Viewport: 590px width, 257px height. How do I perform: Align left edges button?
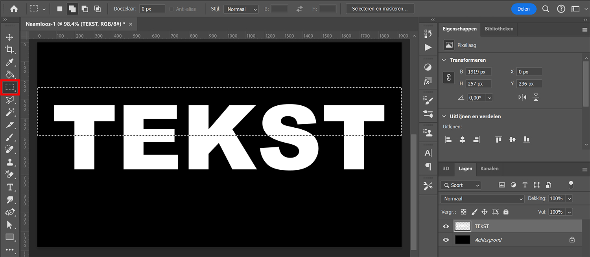448,140
